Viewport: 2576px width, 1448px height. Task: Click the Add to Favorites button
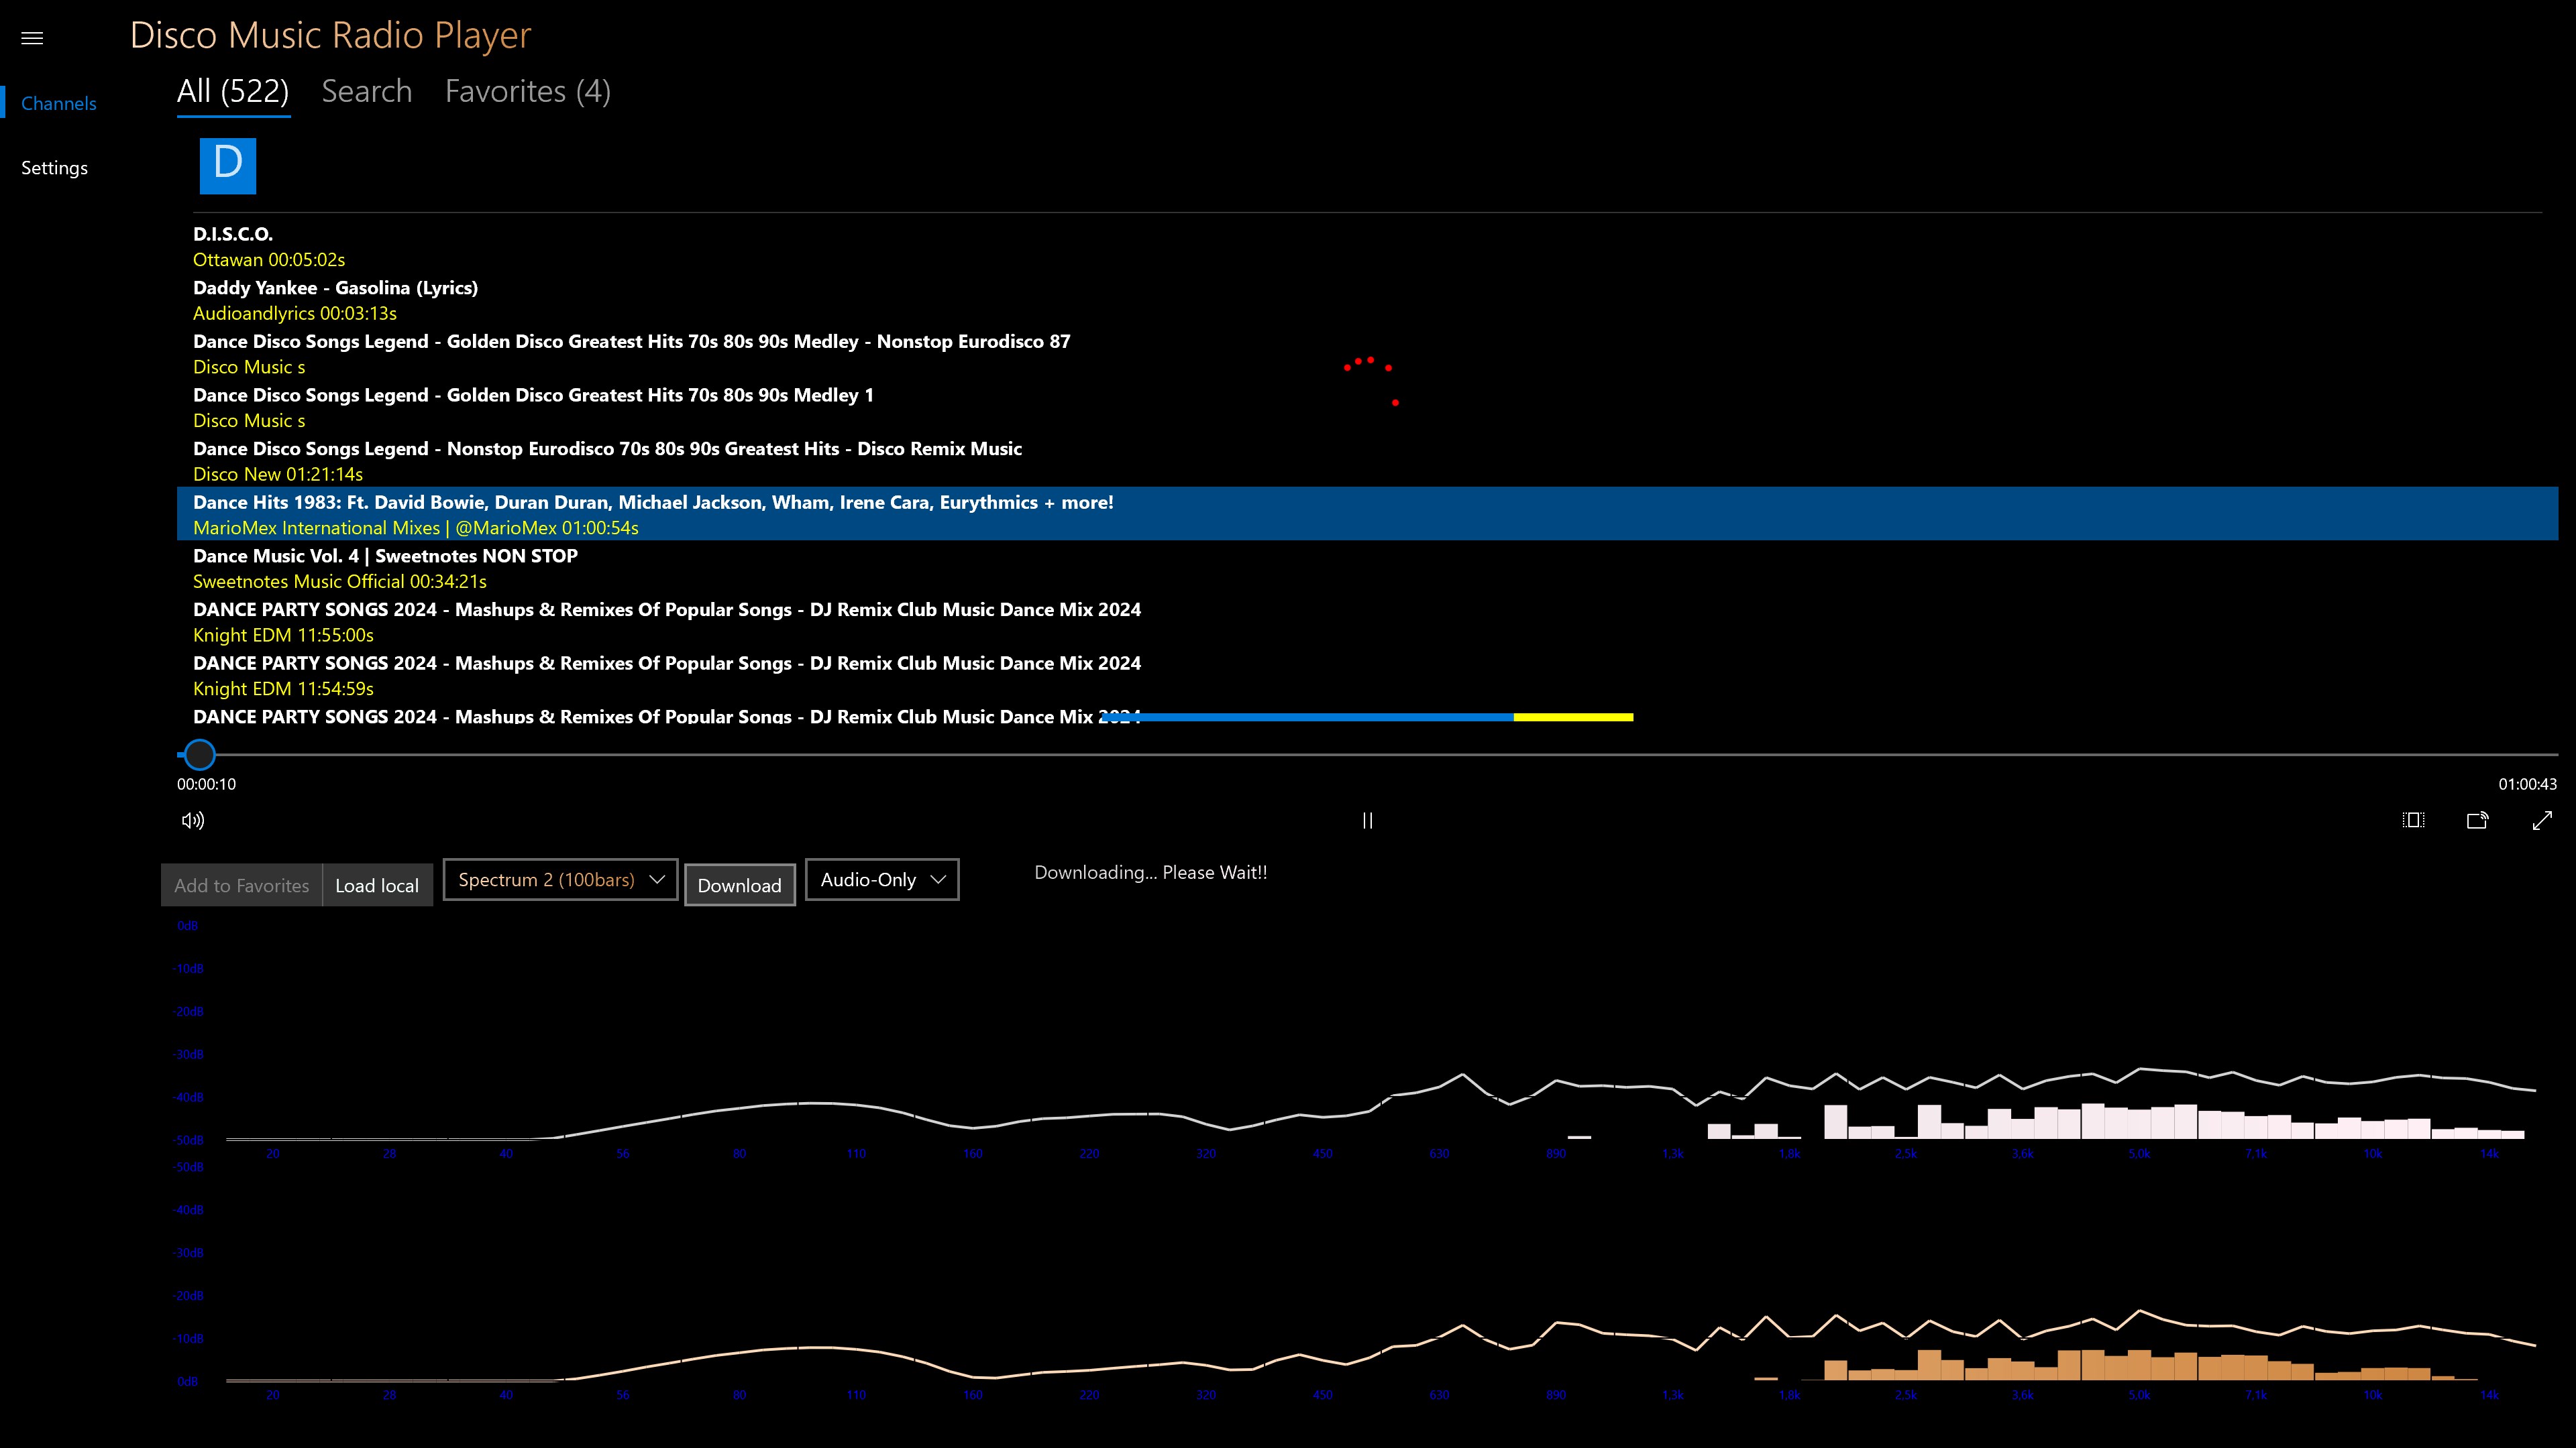[241, 886]
